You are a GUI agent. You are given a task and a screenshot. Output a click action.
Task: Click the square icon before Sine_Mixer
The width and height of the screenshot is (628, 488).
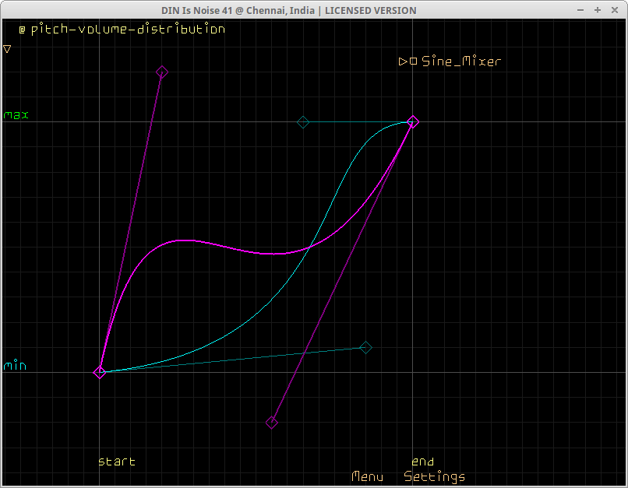click(x=413, y=61)
